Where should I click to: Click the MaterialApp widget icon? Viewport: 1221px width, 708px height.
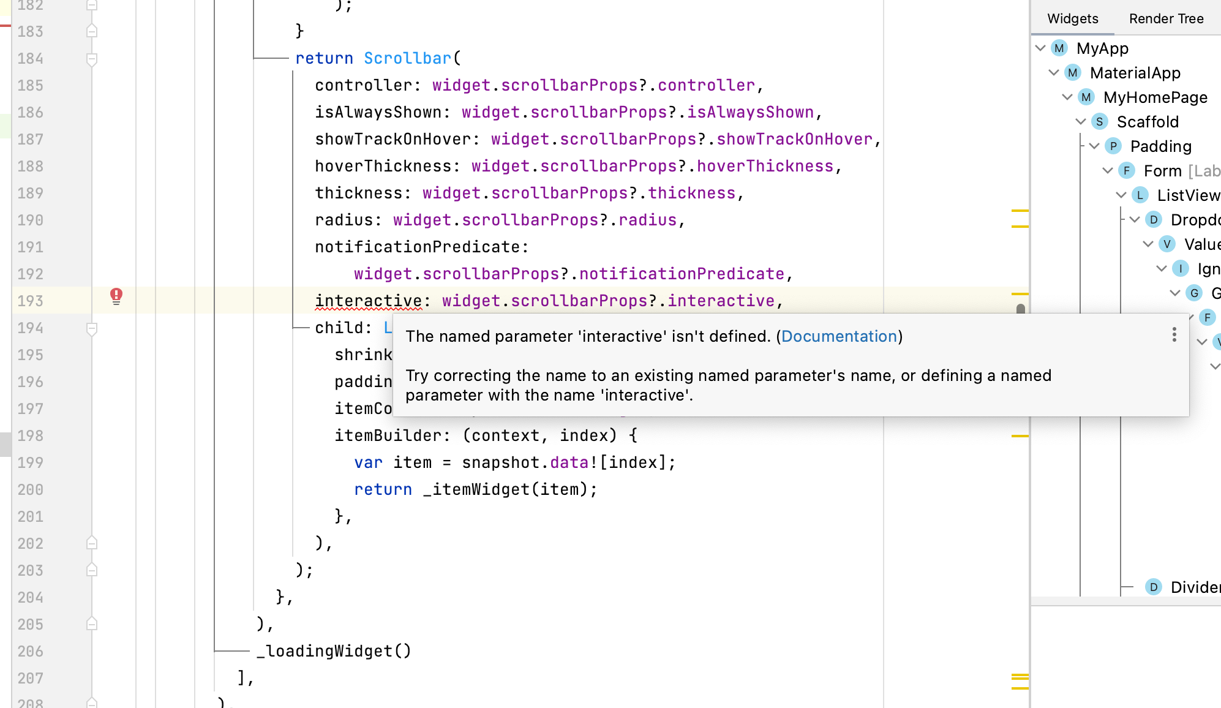pyautogui.click(x=1072, y=73)
